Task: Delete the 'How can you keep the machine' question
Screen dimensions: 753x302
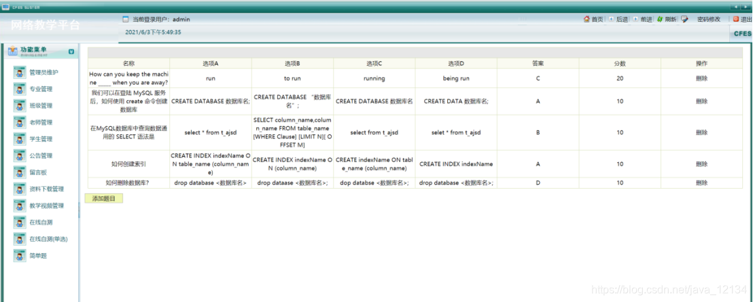Action: (x=701, y=79)
